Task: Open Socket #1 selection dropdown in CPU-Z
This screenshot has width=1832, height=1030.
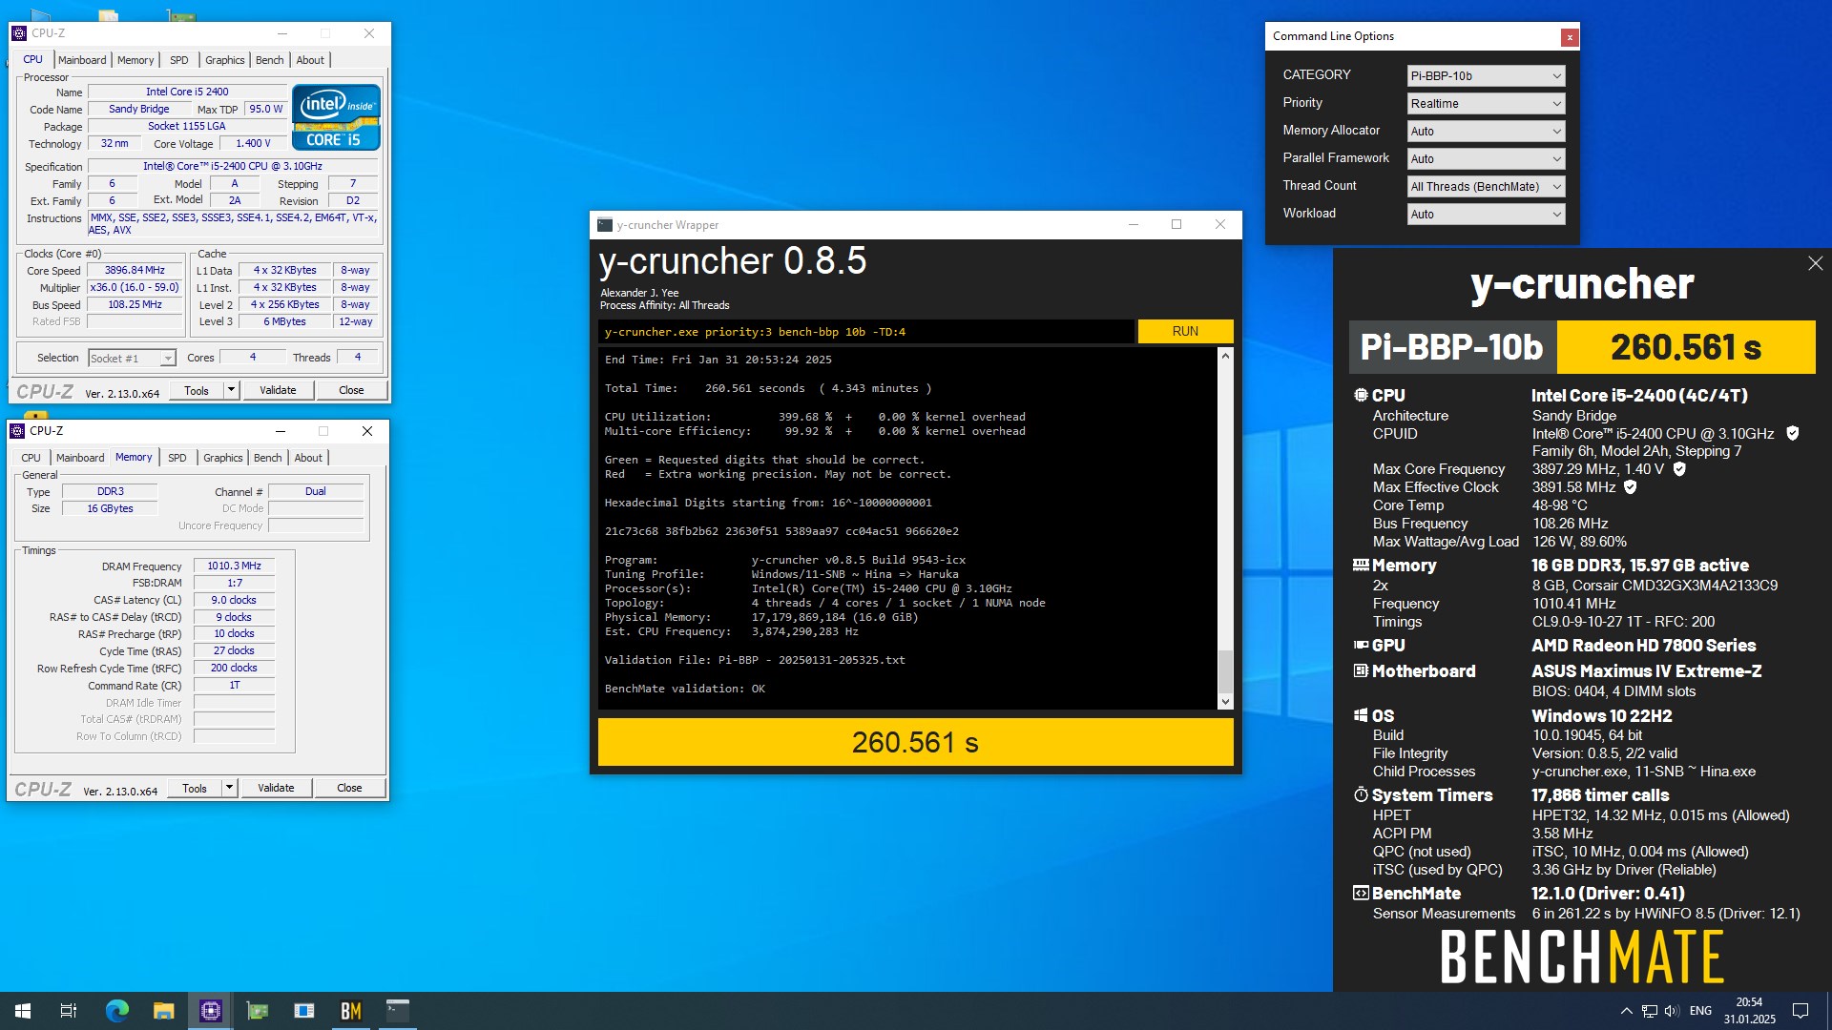Action: click(x=132, y=359)
